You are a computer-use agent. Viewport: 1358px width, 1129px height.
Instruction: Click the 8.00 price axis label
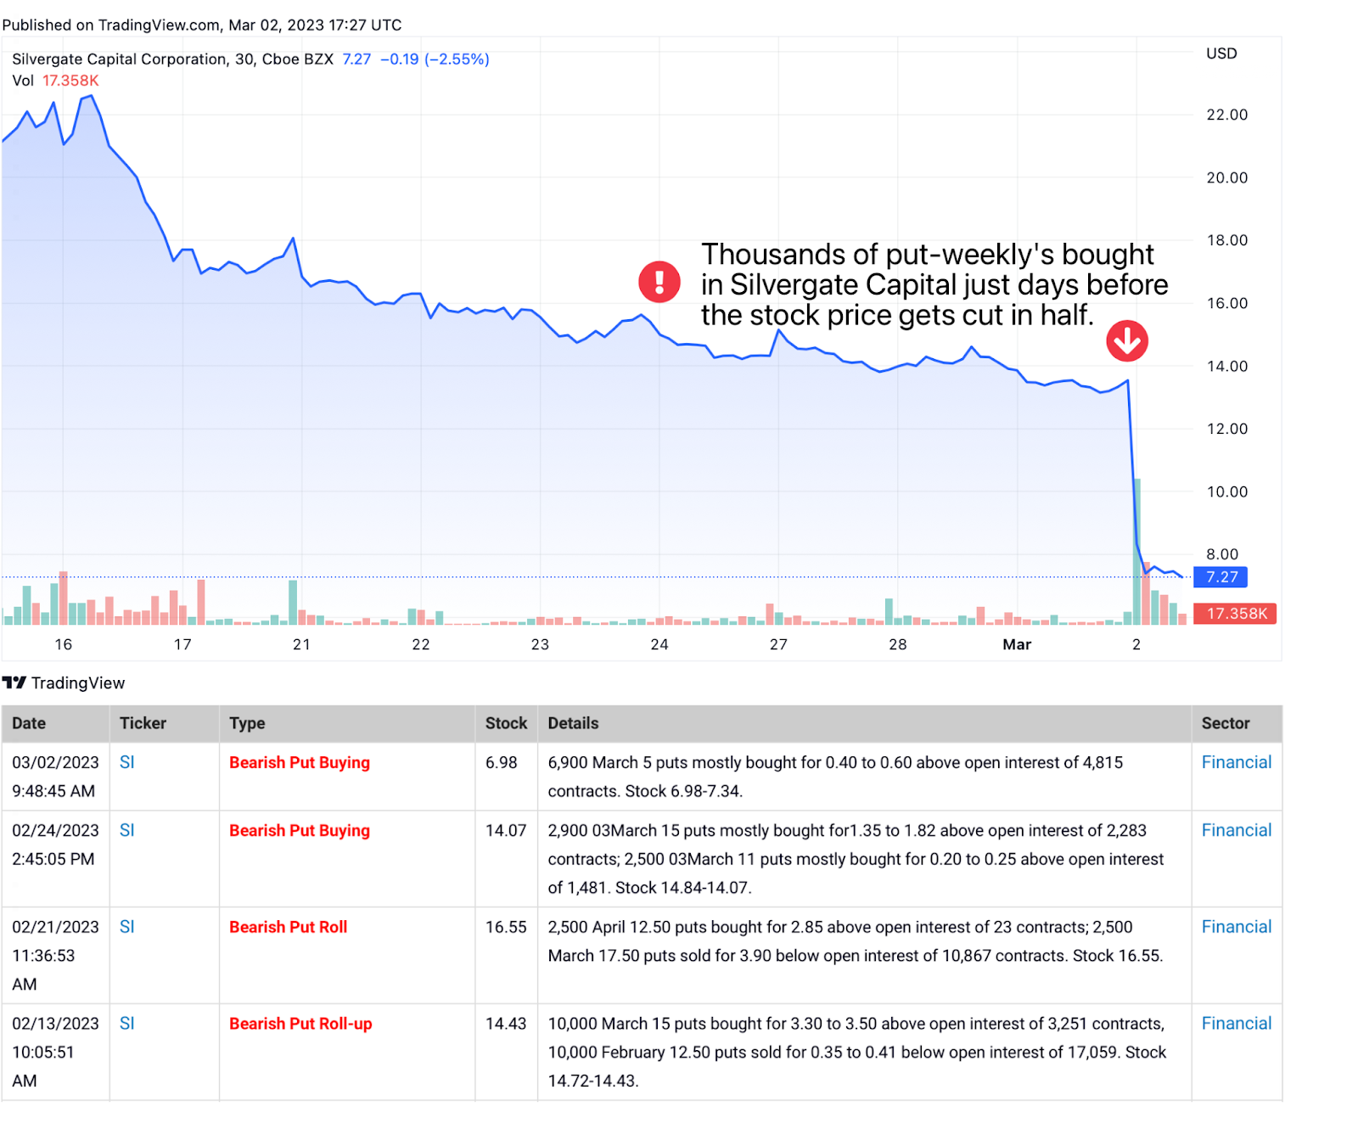click(1222, 554)
